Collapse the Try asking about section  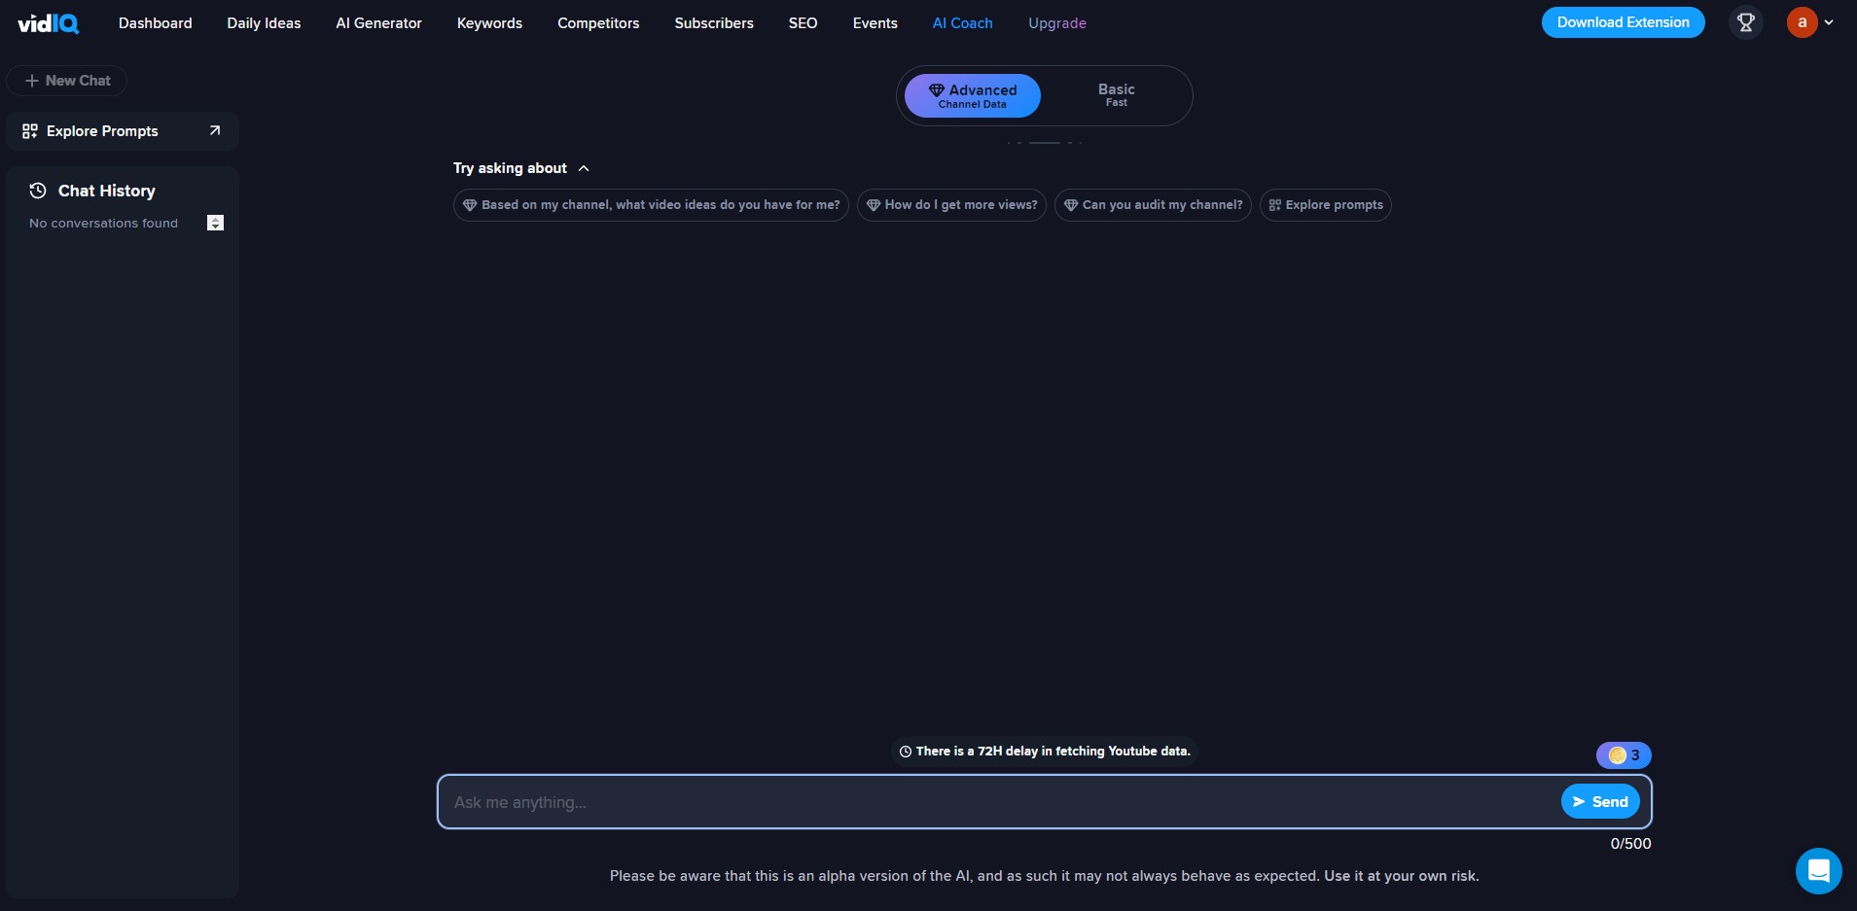584,168
